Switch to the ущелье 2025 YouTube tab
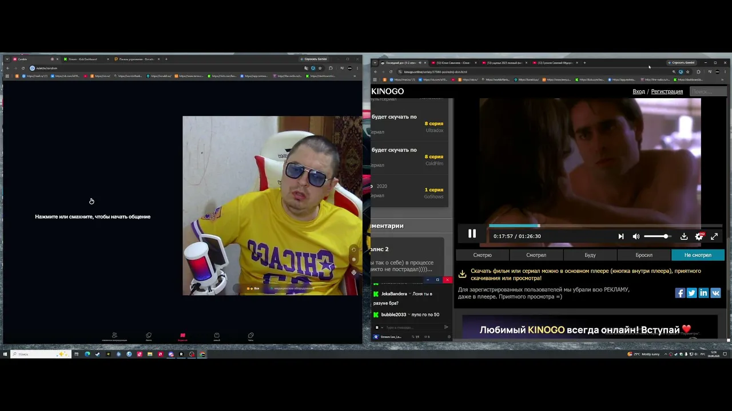The image size is (732, 411). 503,63
